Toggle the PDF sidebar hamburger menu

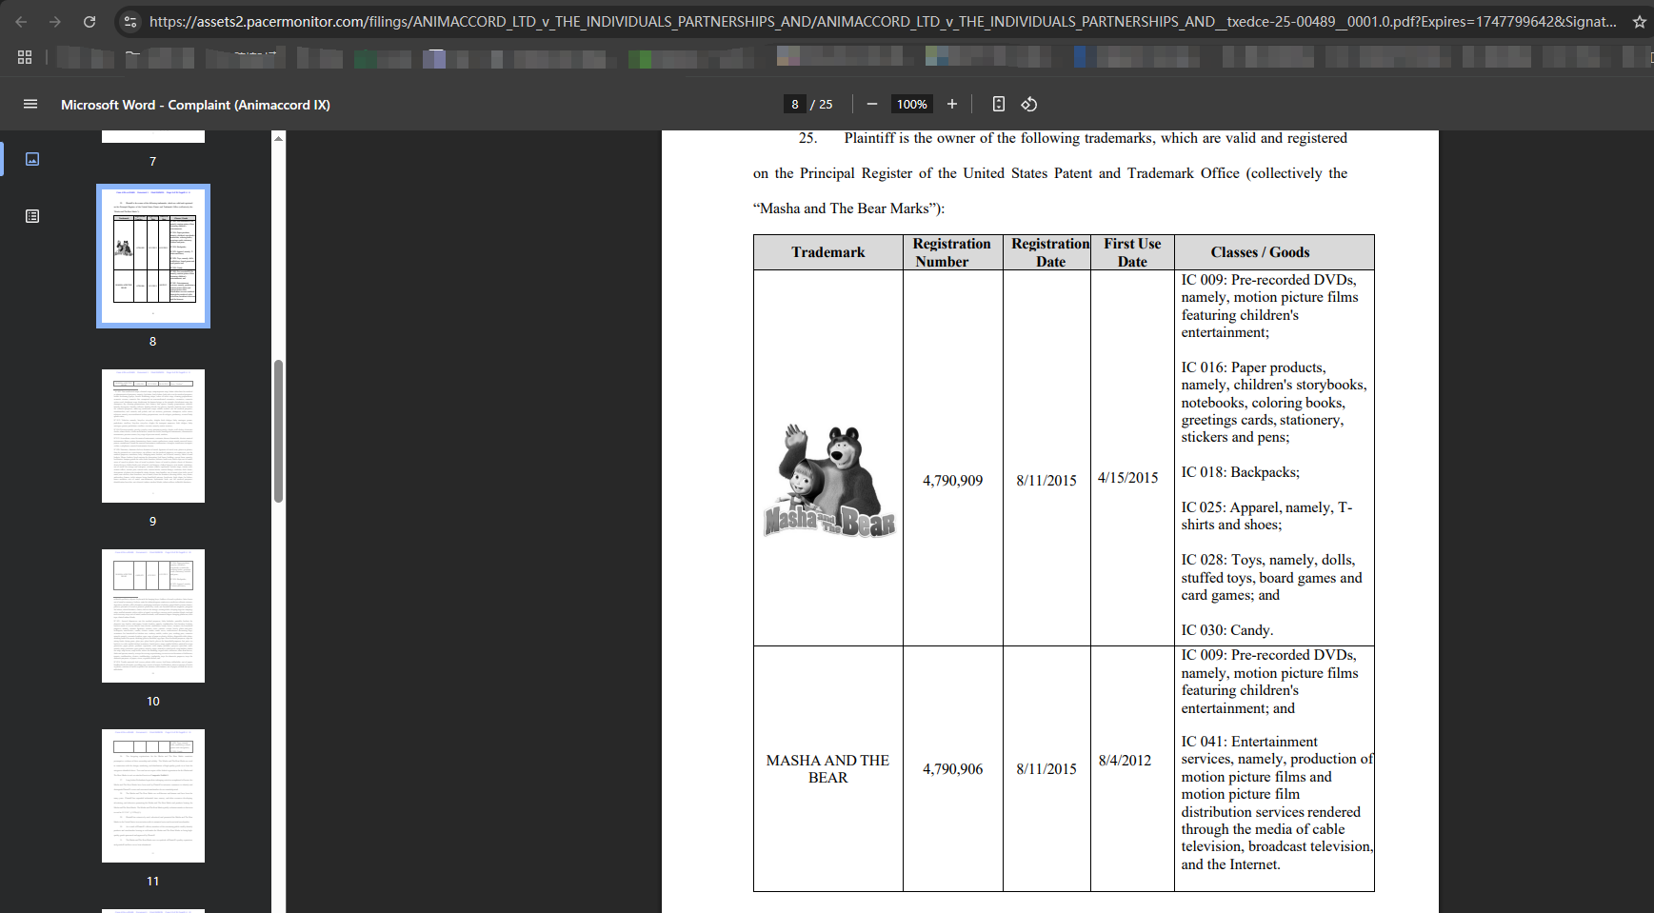[30, 104]
